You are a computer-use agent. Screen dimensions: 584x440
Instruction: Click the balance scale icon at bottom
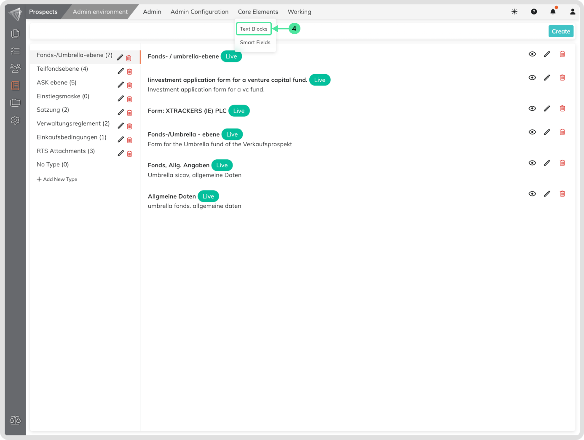(15, 420)
